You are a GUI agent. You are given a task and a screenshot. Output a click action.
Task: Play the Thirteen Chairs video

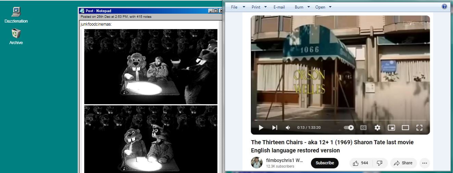point(261,128)
